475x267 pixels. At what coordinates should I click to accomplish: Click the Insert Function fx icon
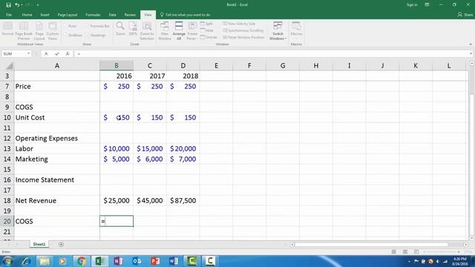pos(68,53)
